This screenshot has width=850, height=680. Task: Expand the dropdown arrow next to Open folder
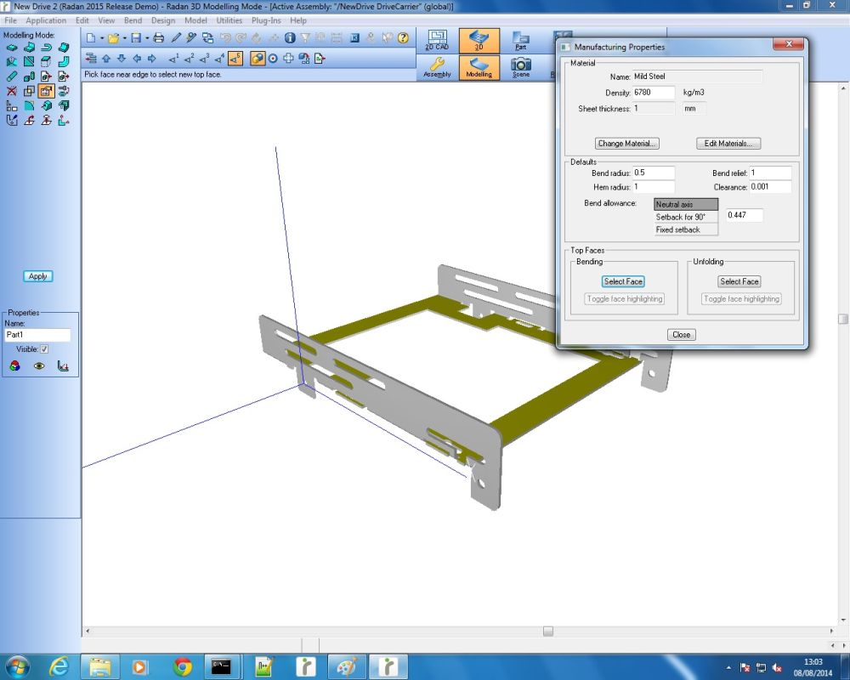pos(124,38)
